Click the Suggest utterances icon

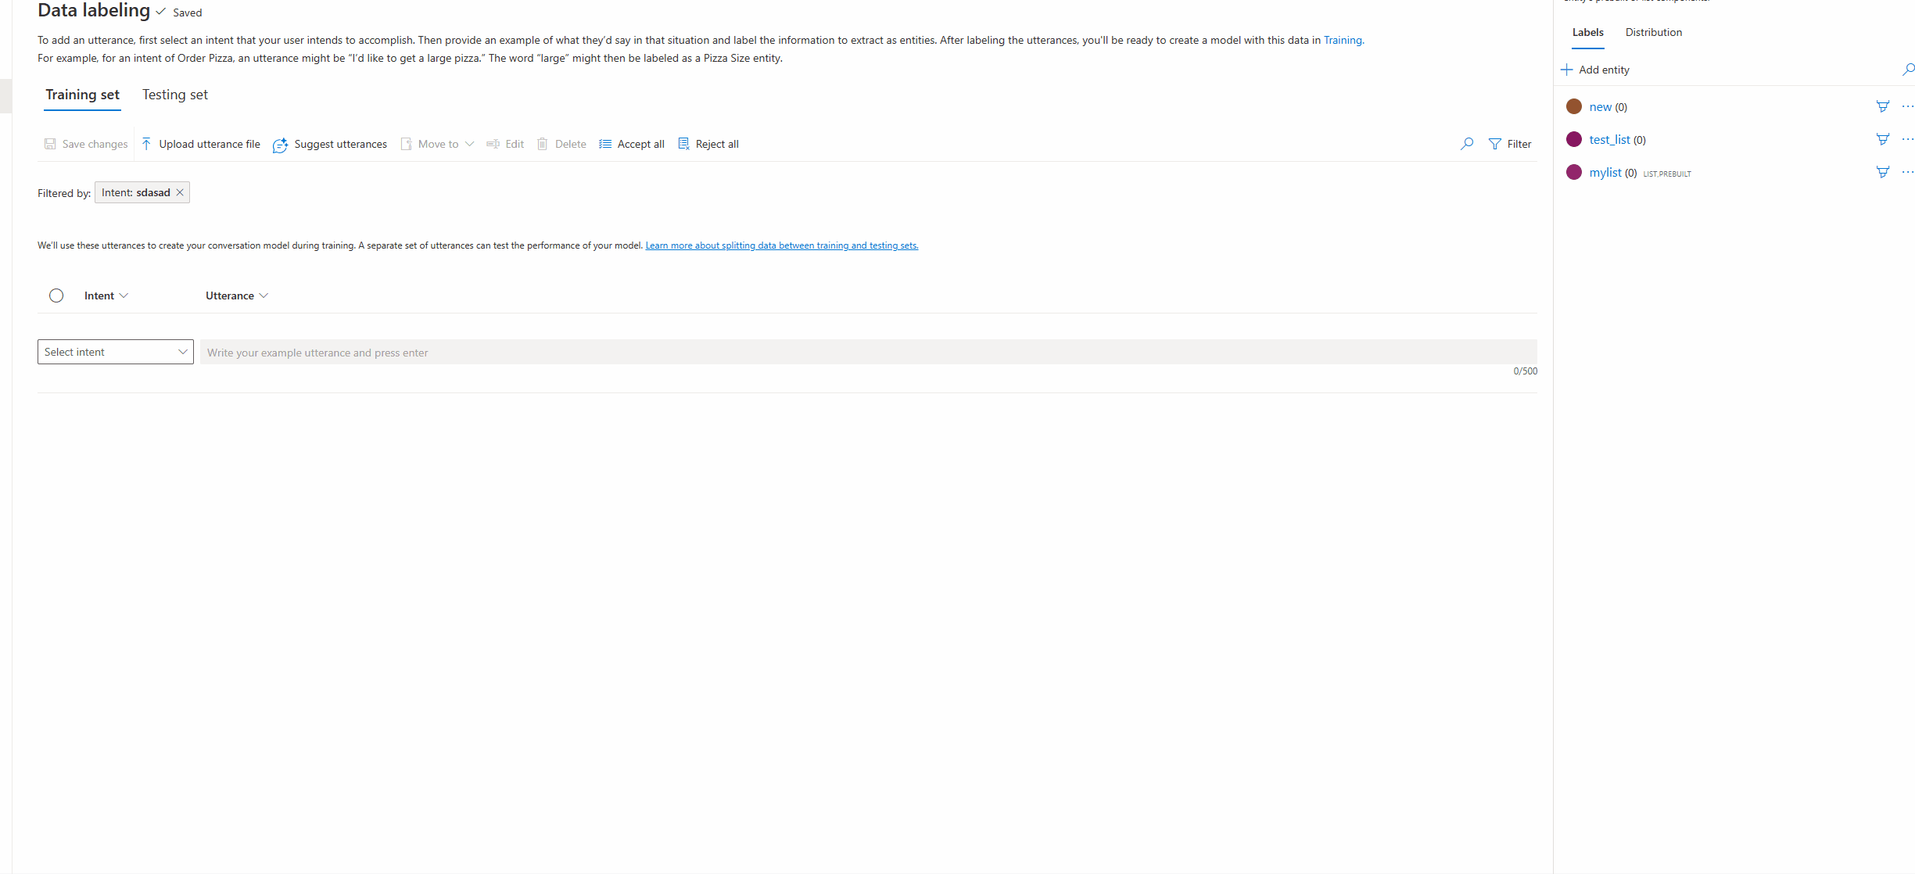point(282,144)
